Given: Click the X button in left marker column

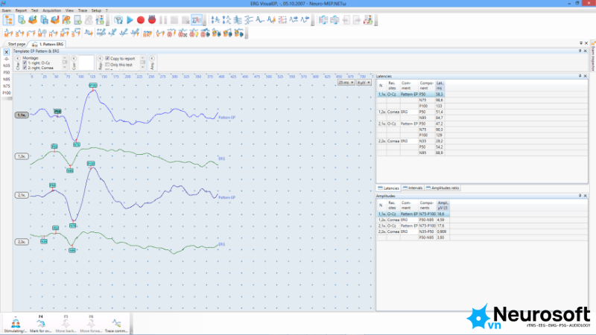Looking at the screenshot, I should coord(7,52).
